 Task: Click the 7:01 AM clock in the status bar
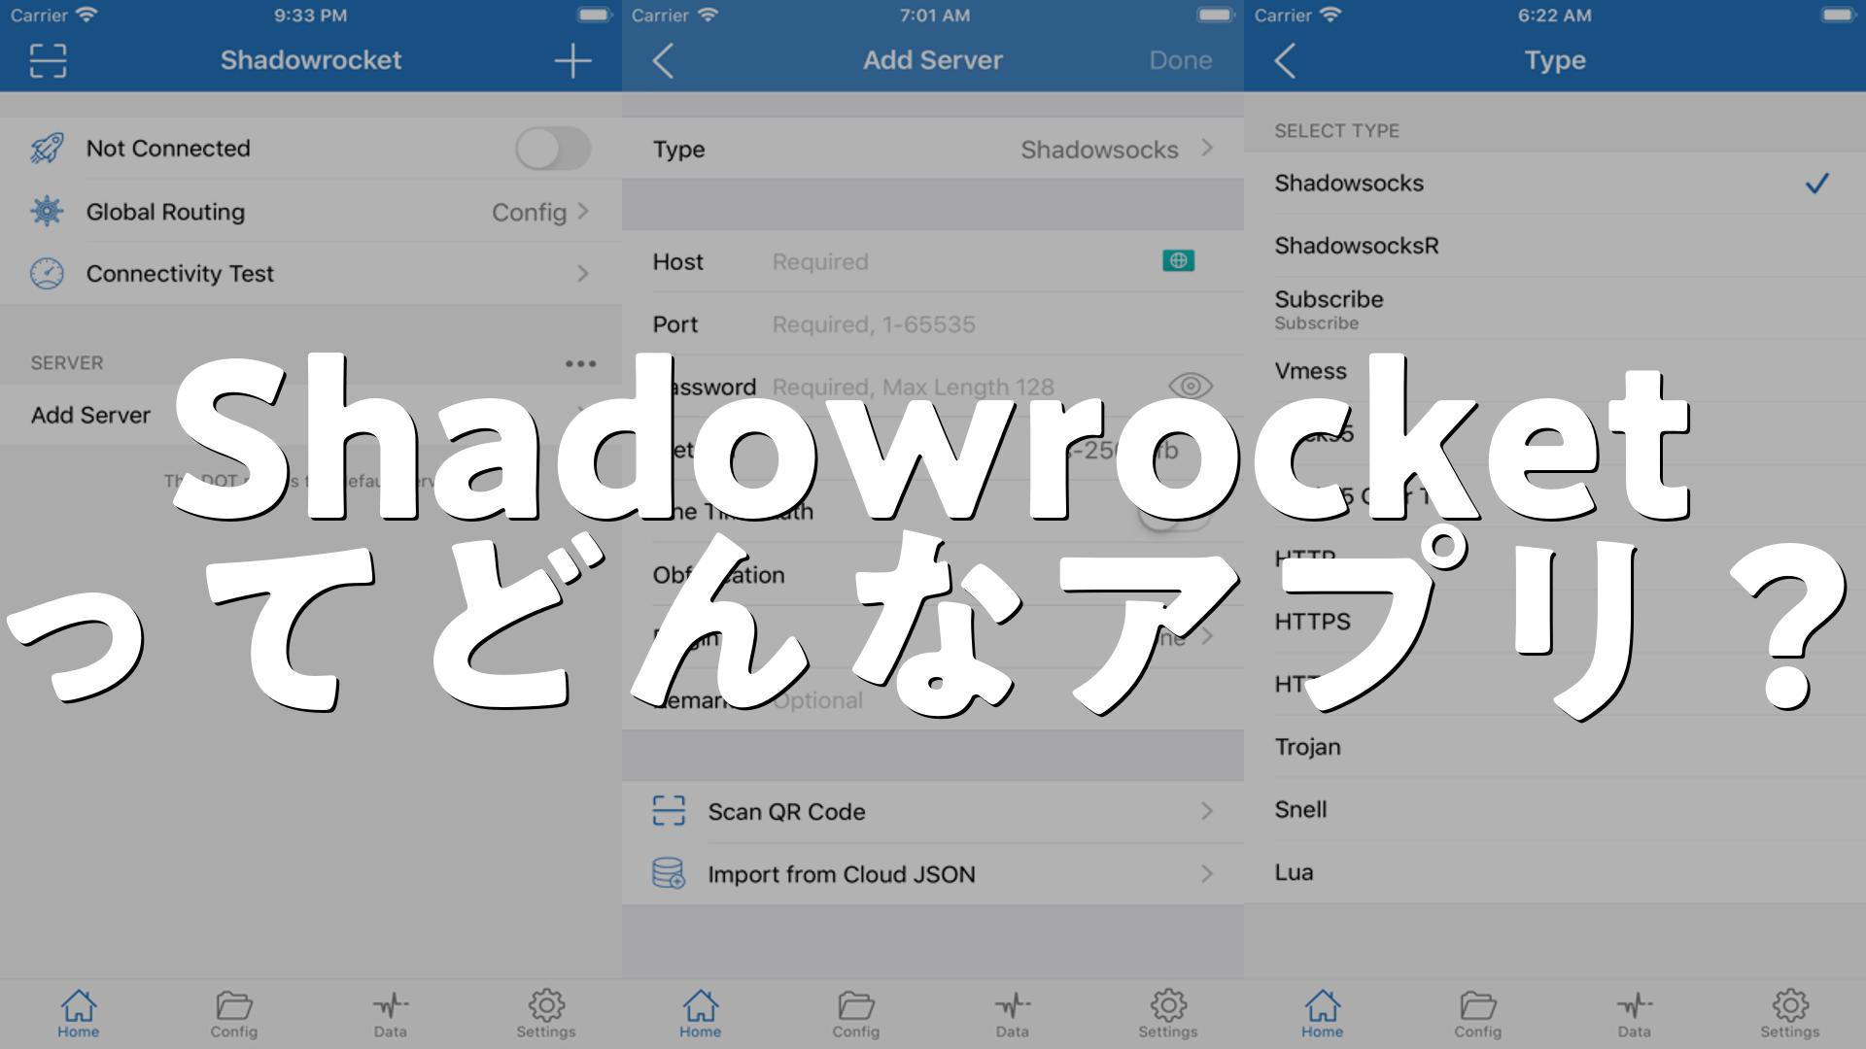(934, 15)
